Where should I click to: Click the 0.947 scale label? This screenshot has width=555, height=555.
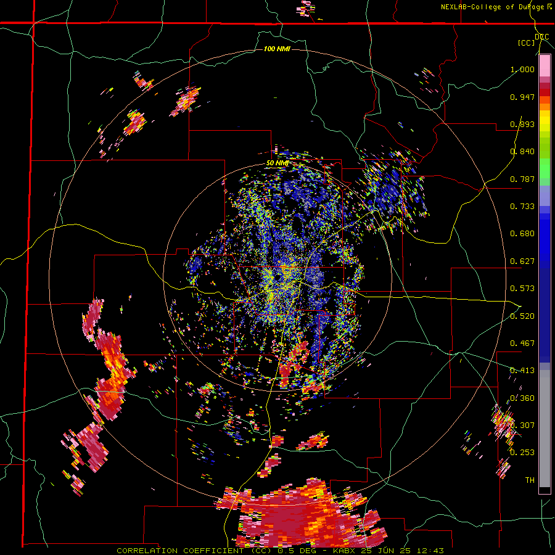point(522,97)
